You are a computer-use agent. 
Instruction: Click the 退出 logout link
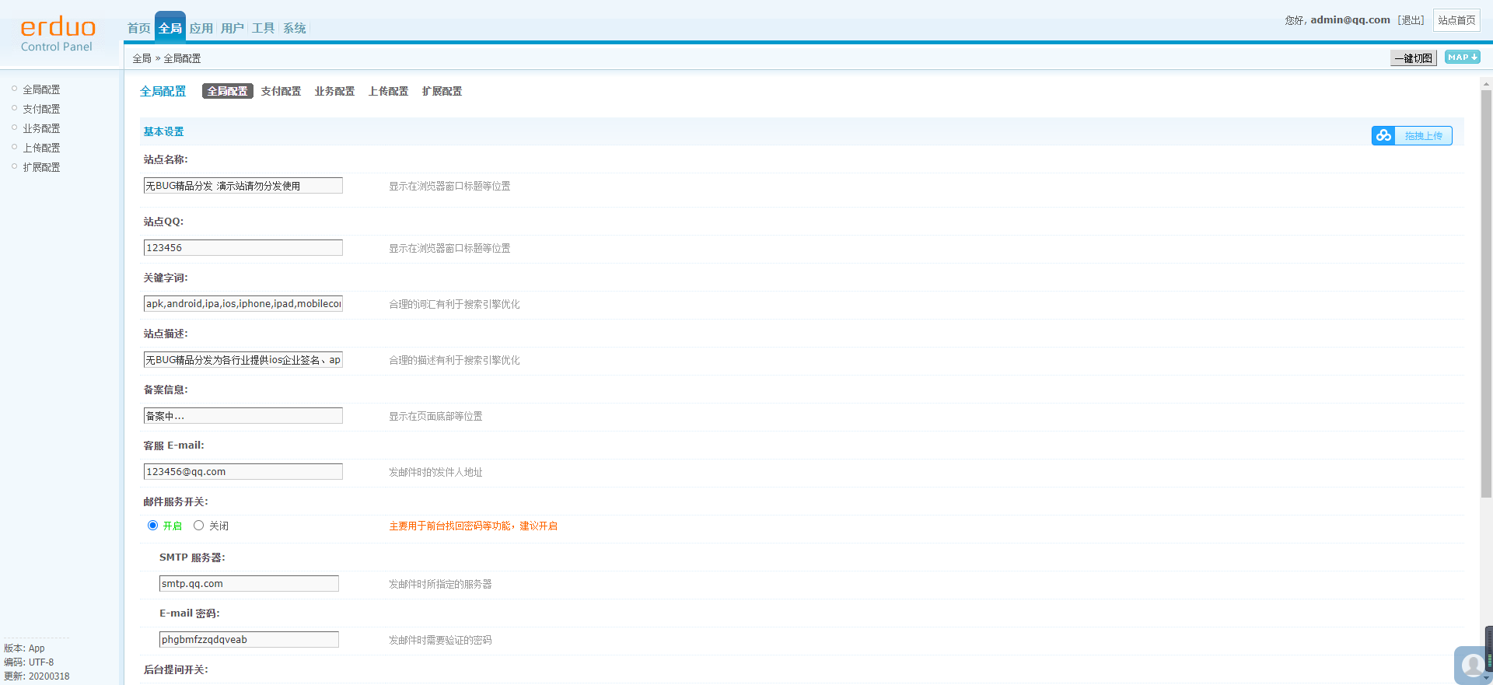[1411, 20]
